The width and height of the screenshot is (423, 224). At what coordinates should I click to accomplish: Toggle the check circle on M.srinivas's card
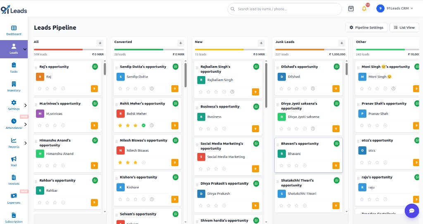(63, 126)
